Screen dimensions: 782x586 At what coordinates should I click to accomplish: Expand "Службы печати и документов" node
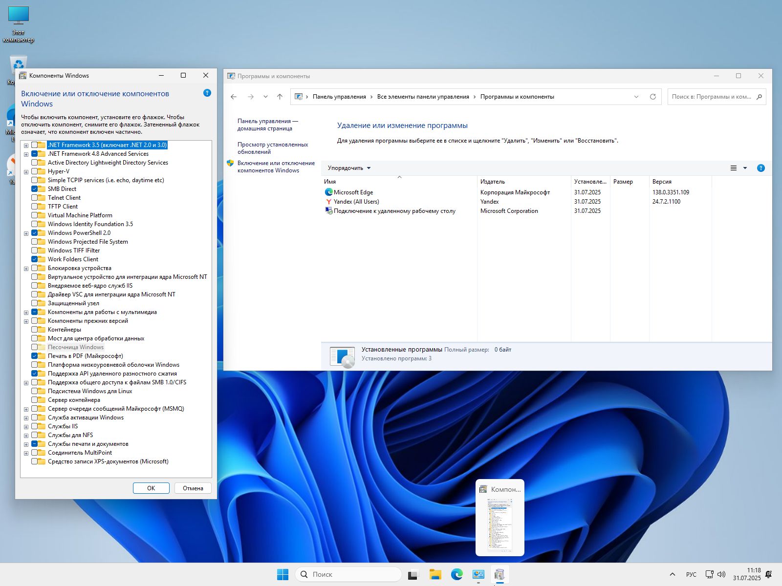(26, 444)
